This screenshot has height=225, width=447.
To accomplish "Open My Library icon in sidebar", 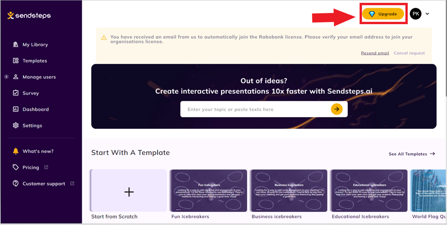I will [x=16, y=45].
